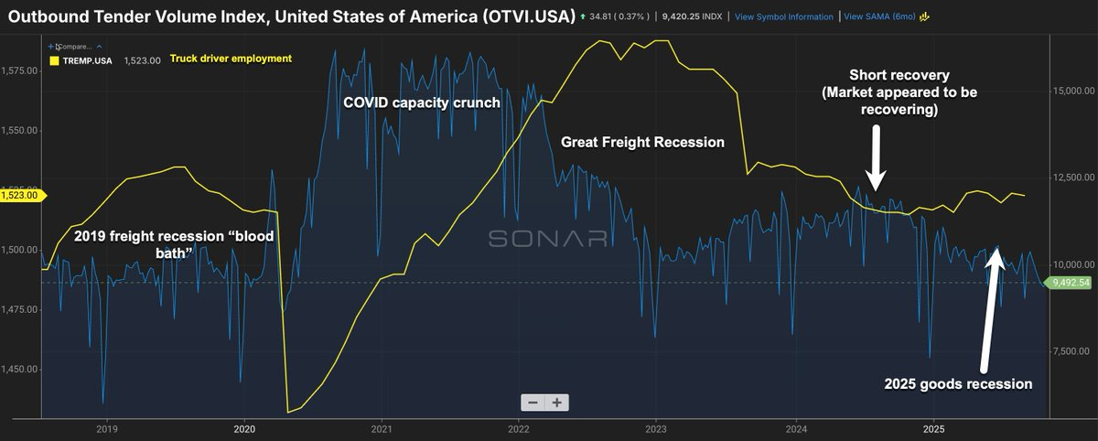Click the plus icon beside Compare
Viewport: 1098px width, 441px height.
[x=52, y=45]
